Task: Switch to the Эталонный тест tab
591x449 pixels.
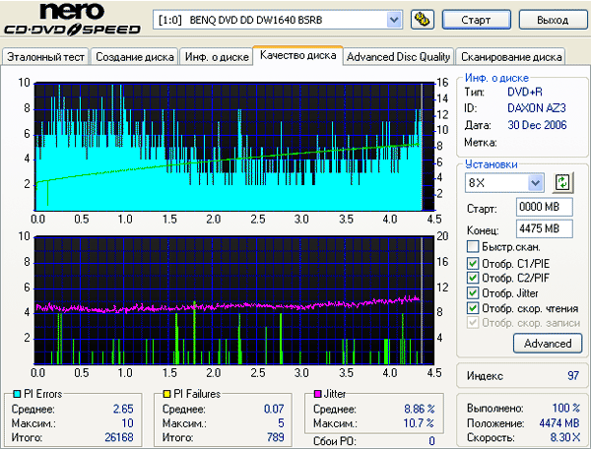Action: tap(45, 56)
